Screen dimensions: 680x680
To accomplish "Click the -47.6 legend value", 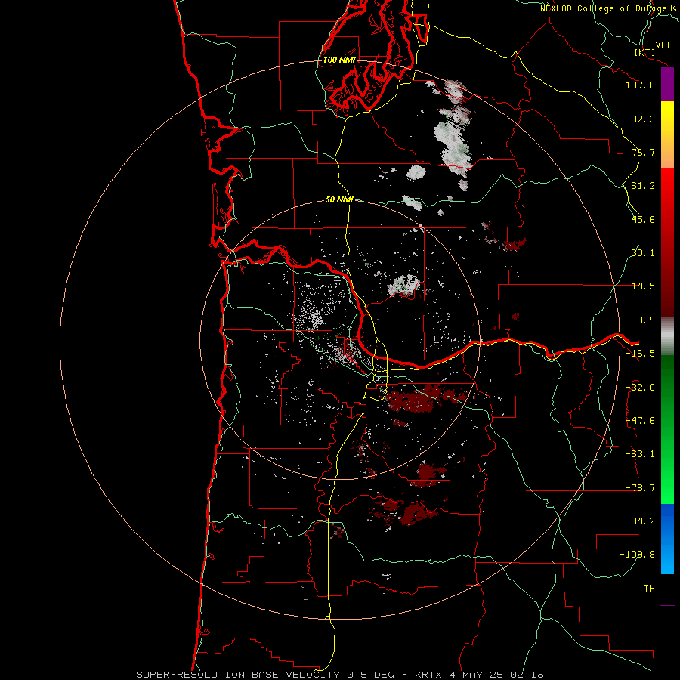I will click(x=640, y=421).
